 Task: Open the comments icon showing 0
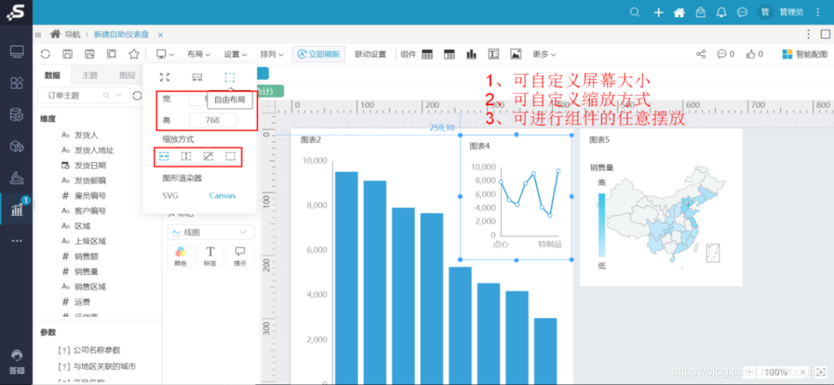pyautogui.click(x=726, y=54)
